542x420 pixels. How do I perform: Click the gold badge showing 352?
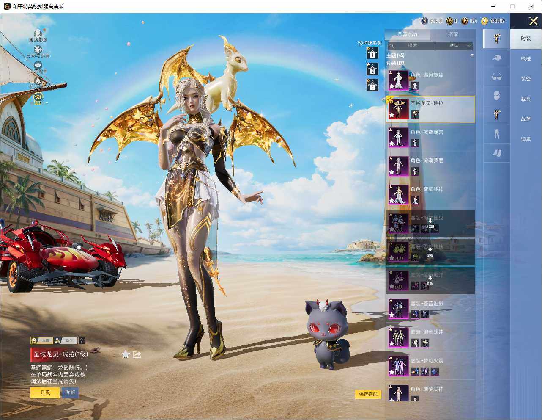(38, 97)
